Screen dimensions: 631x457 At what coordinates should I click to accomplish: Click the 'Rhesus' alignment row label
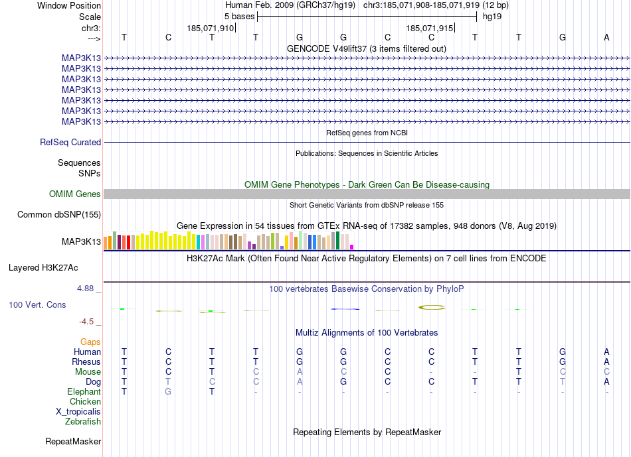click(x=86, y=362)
